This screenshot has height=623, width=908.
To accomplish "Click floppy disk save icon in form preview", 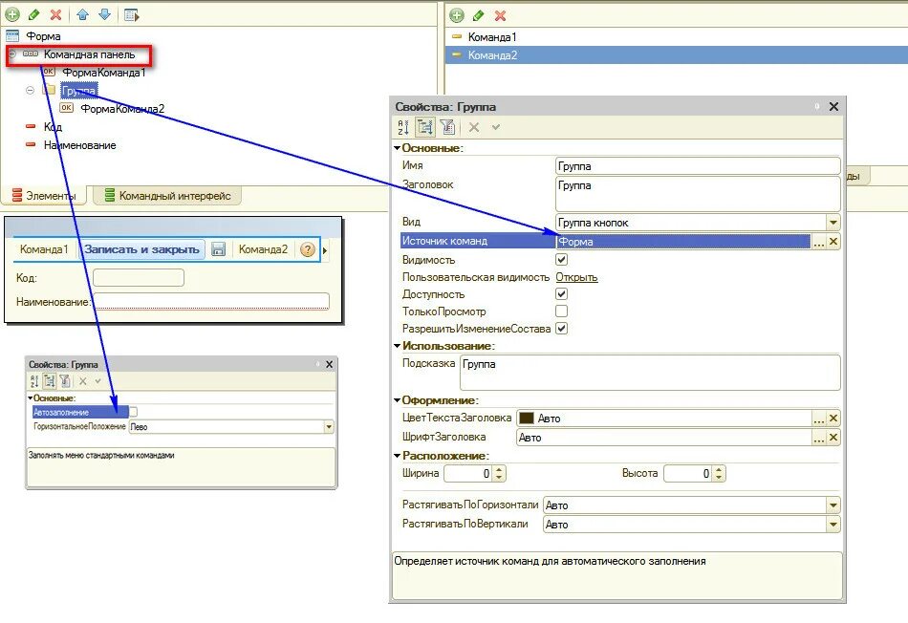I will coord(218,249).
